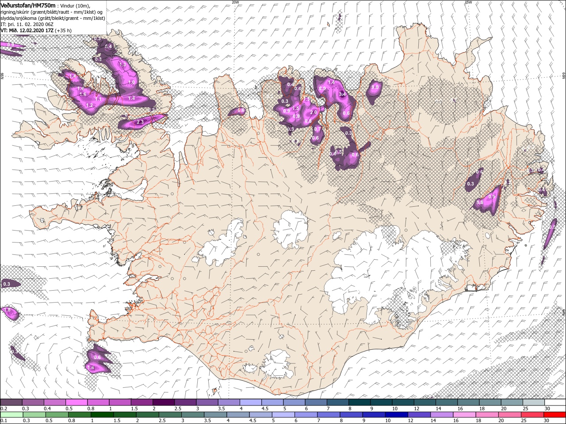Pick the royal blue 9 rain legend swatch

374,415
